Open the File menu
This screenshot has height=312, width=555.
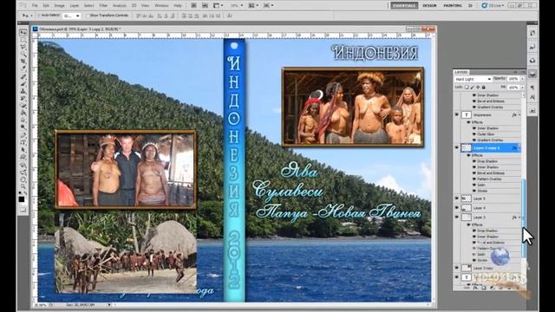[35, 6]
